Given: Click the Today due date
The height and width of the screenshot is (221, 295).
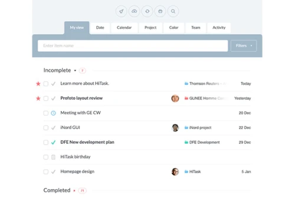Looking at the screenshot, I should [246, 84].
